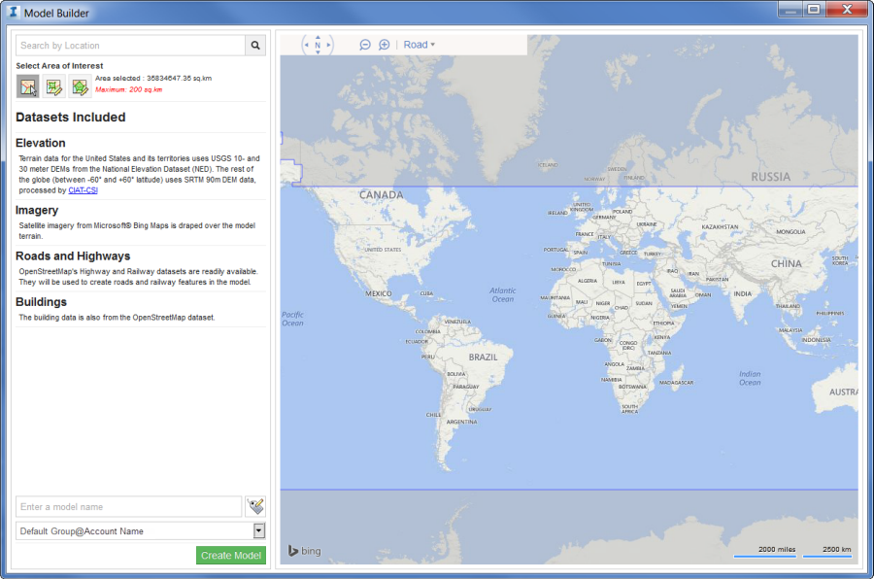Click CHINA label on the map
874x579 pixels.
click(x=786, y=263)
